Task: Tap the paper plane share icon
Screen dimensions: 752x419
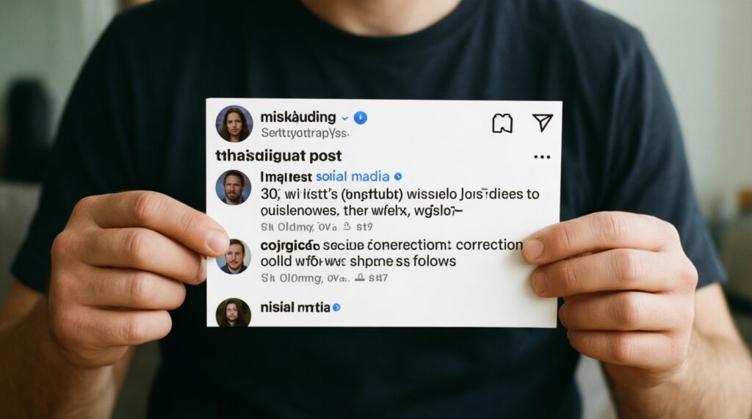Action: tap(543, 123)
